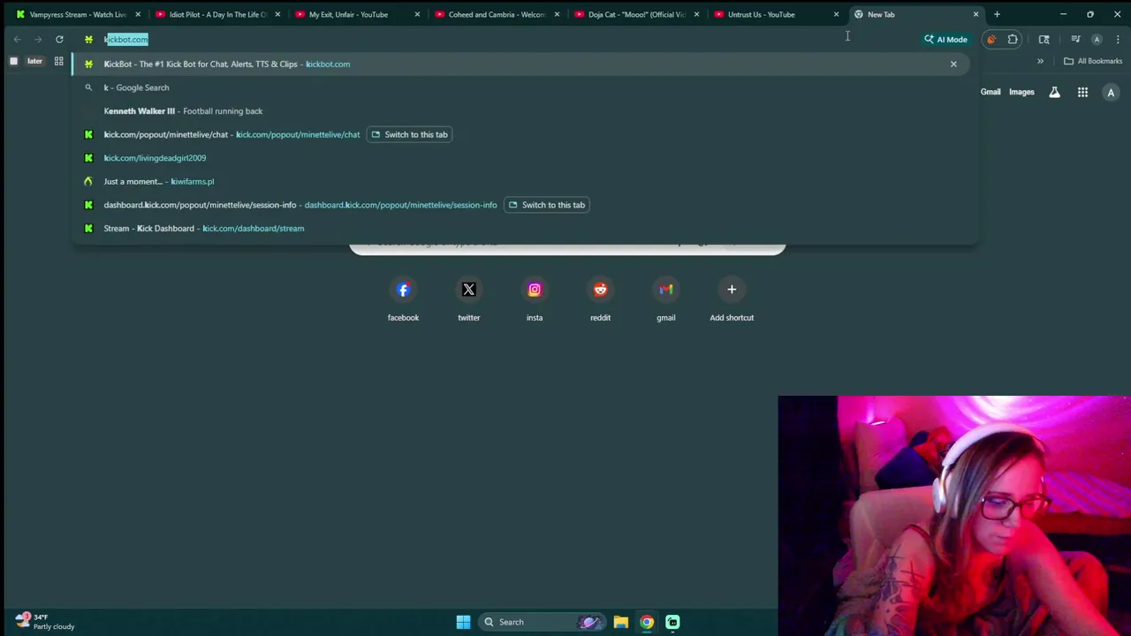Open the 'later' bookmark
The height and width of the screenshot is (636, 1131).
pyautogui.click(x=34, y=61)
